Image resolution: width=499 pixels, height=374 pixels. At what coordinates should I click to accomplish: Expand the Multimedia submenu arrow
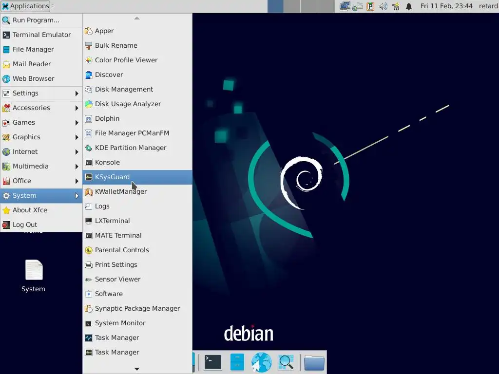(x=77, y=167)
